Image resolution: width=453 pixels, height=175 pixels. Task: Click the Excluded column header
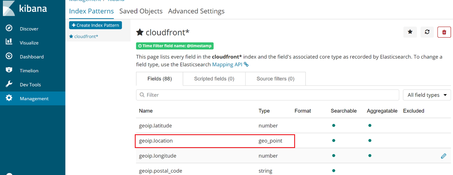click(414, 111)
